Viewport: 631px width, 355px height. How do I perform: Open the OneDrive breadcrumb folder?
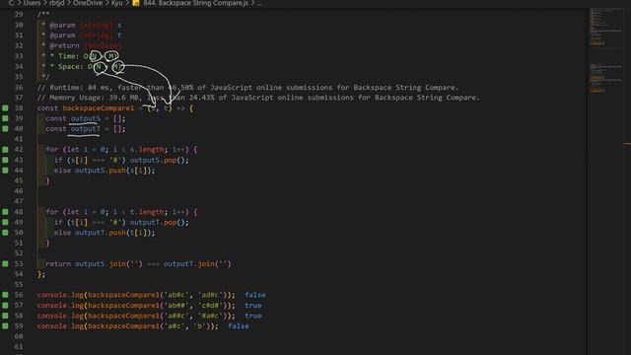pyautogui.click(x=88, y=3)
